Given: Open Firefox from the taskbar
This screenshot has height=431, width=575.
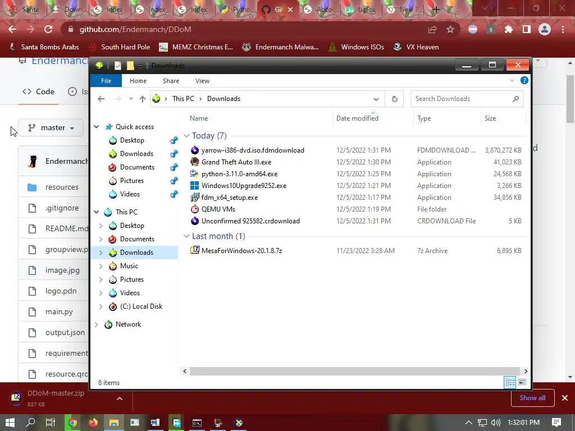Looking at the screenshot, I should (93, 423).
